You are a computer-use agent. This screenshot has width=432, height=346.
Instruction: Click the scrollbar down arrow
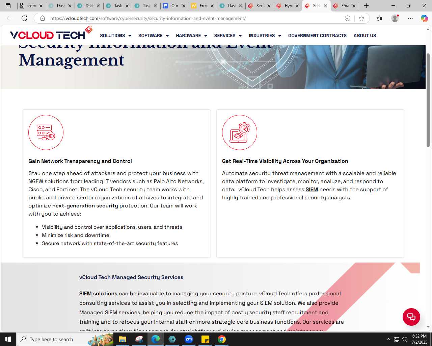click(428, 327)
